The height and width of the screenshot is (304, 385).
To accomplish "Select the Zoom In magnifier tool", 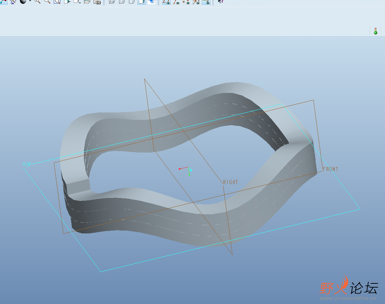I will click(x=37, y=2).
